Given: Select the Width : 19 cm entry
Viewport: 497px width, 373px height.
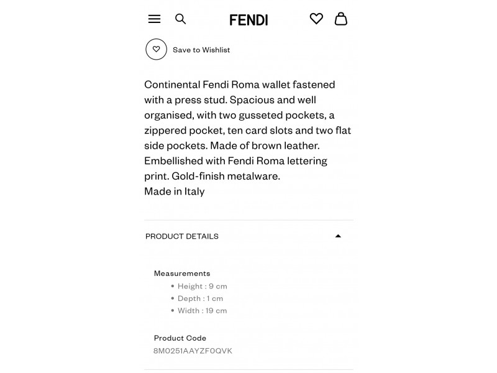Looking at the screenshot, I should coord(203,310).
